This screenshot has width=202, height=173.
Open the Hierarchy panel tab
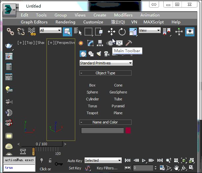100,43
